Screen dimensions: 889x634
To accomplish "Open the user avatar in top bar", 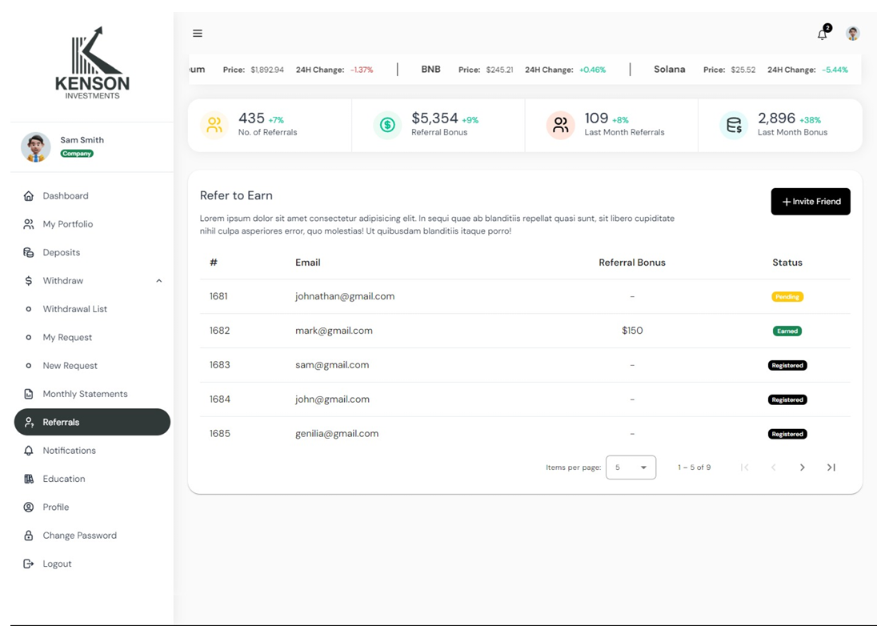I will tap(853, 34).
